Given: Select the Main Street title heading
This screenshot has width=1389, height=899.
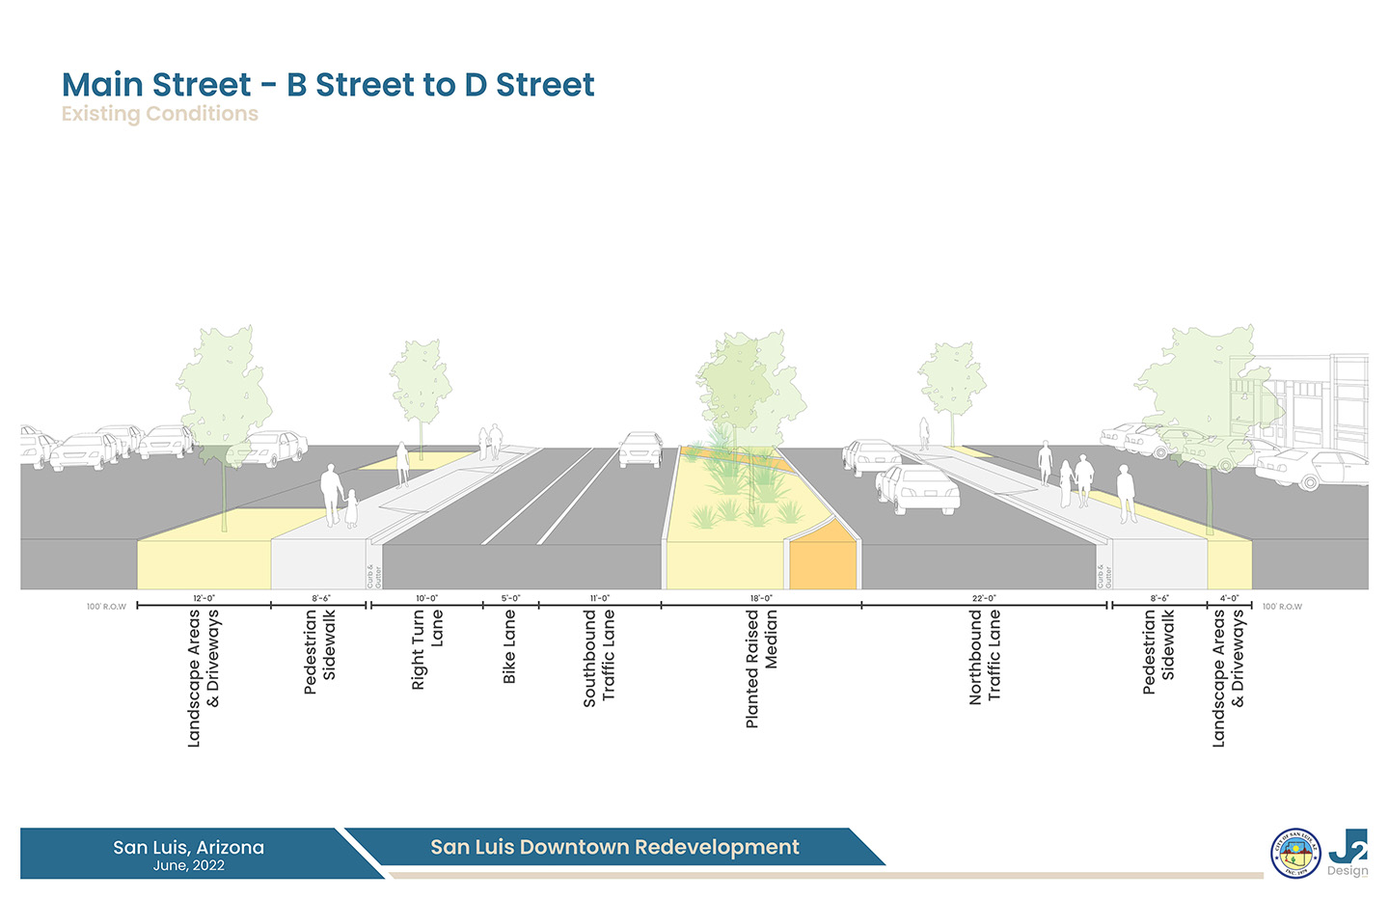Looking at the screenshot, I should coord(328,85).
